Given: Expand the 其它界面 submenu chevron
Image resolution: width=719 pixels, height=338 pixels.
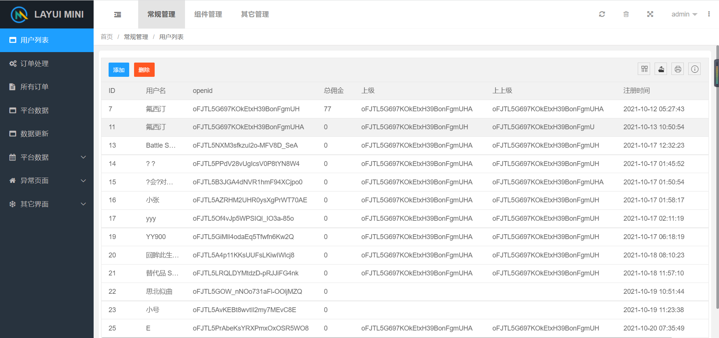Looking at the screenshot, I should tap(84, 204).
